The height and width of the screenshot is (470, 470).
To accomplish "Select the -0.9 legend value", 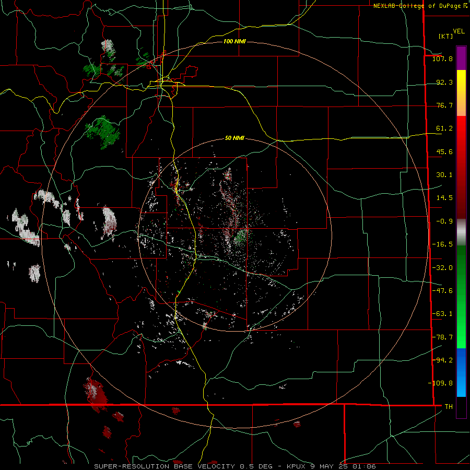I will [444, 221].
